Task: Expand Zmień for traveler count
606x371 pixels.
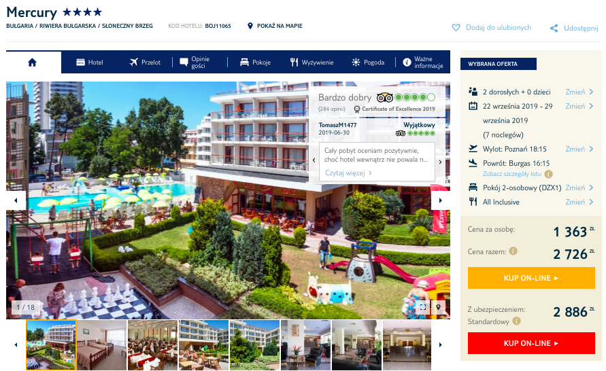Action: point(579,92)
